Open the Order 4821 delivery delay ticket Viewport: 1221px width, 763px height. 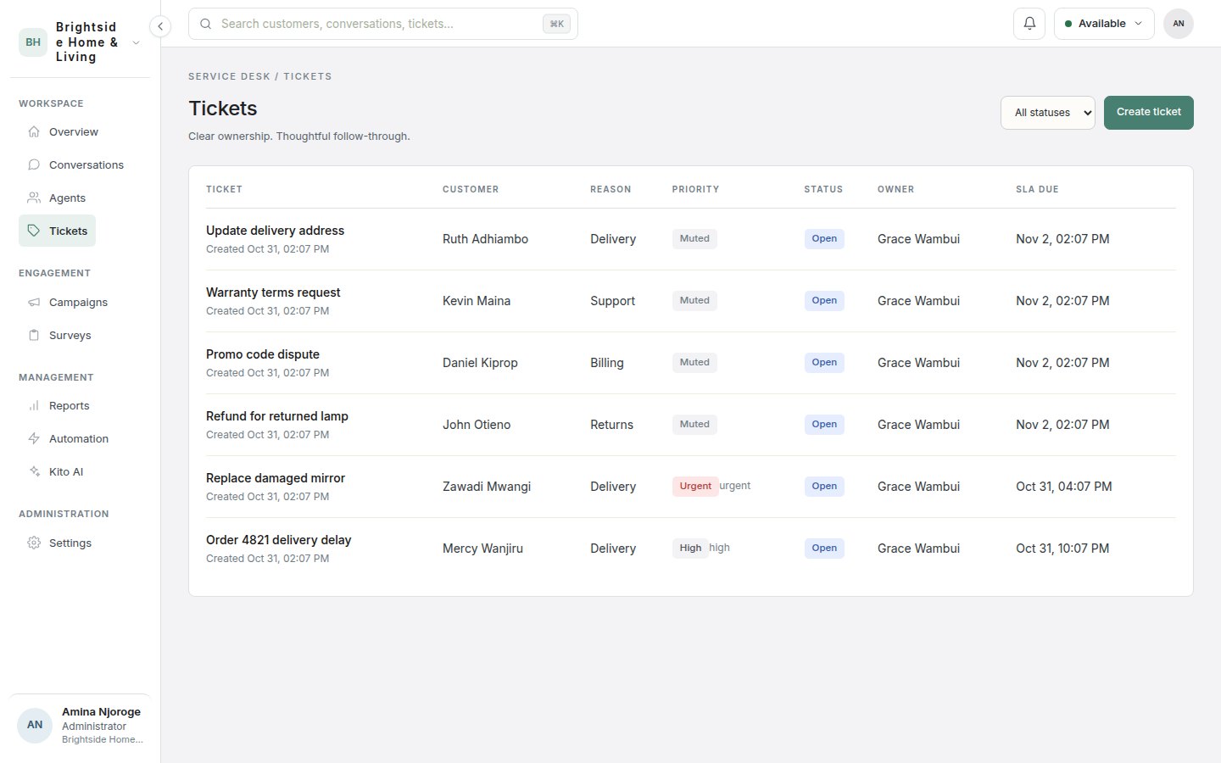[x=278, y=540]
